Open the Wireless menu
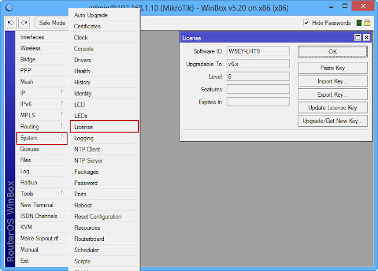Screen dimensions: 378x271 click(x=42, y=48)
